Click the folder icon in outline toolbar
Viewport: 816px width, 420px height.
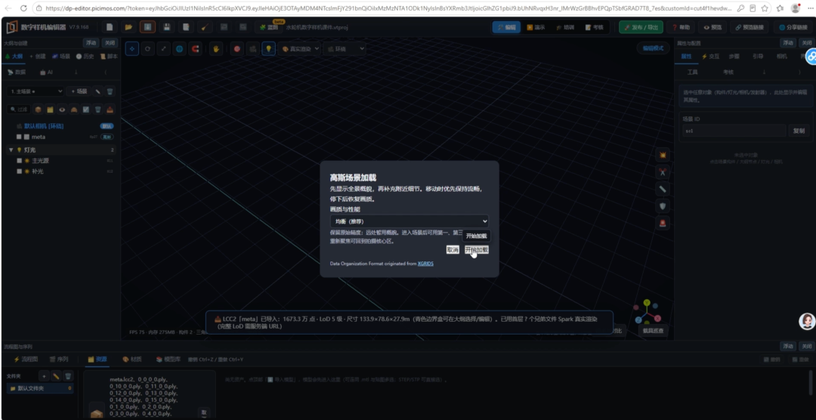point(50,110)
